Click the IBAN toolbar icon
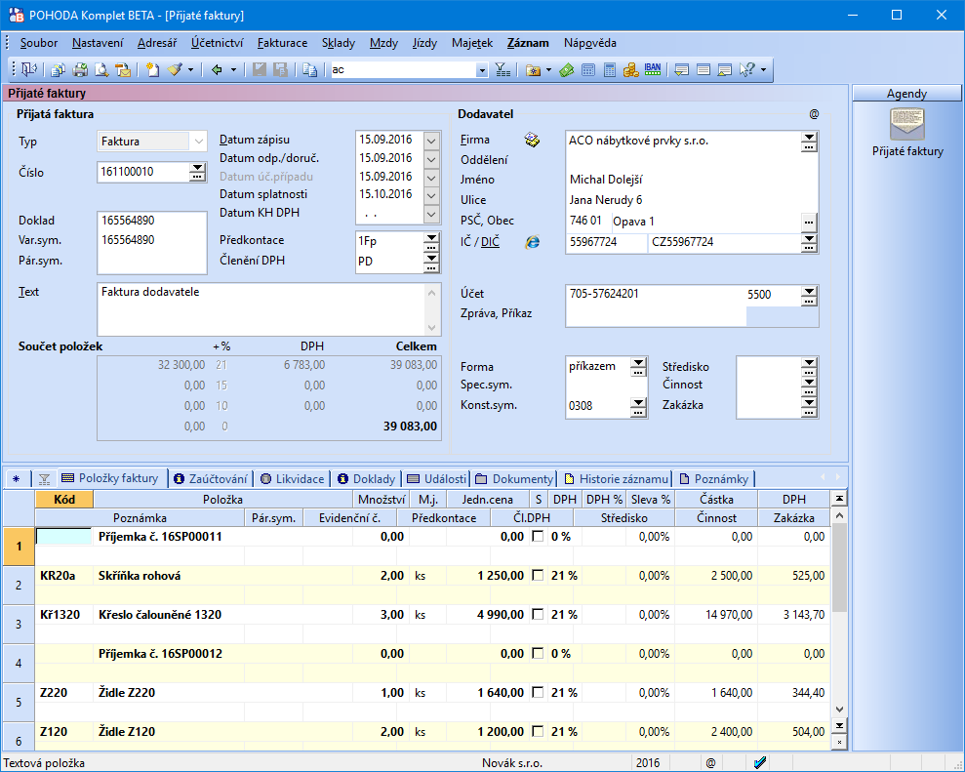This screenshot has height=772, width=965. pyautogui.click(x=653, y=69)
